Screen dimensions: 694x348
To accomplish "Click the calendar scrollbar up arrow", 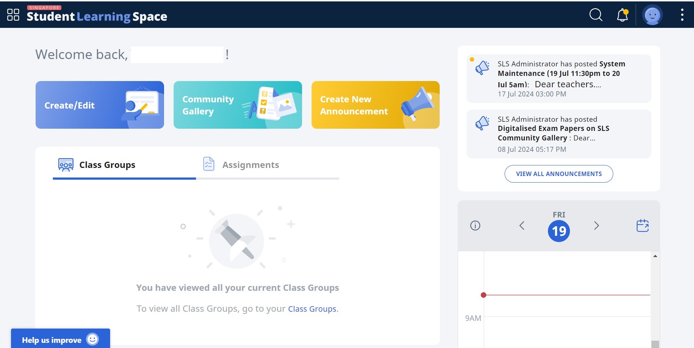I will 655,256.
